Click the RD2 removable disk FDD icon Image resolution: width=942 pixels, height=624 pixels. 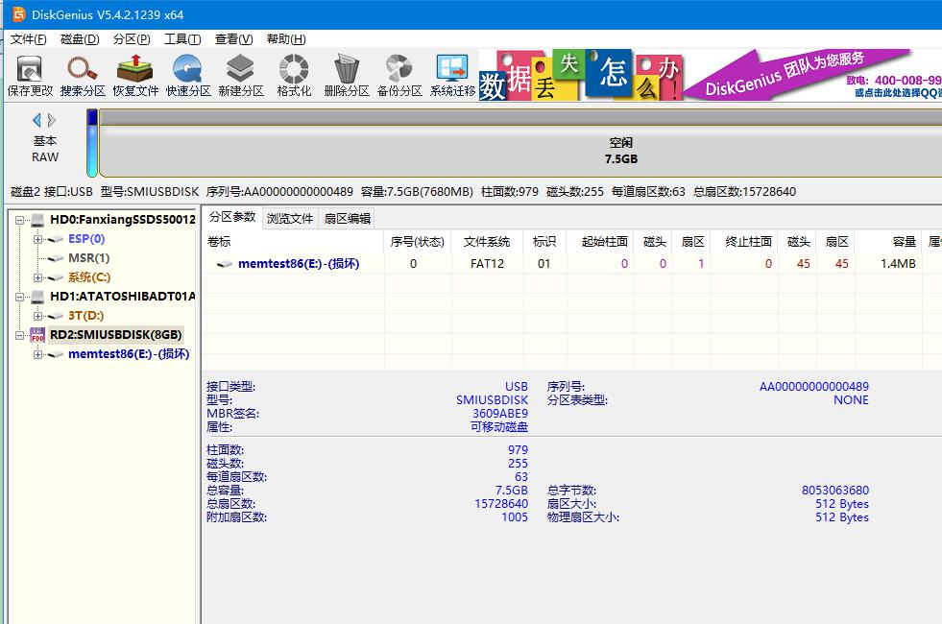click(x=37, y=335)
